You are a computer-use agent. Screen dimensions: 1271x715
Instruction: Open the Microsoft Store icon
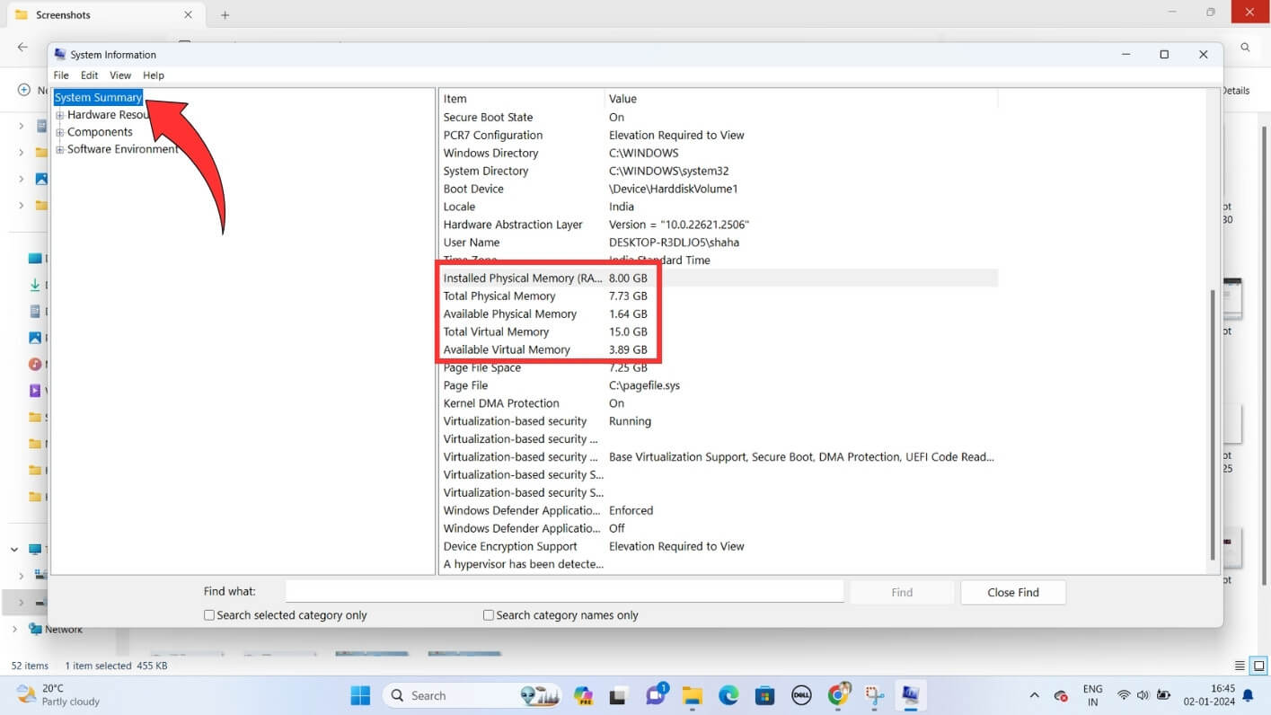pyautogui.click(x=763, y=694)
